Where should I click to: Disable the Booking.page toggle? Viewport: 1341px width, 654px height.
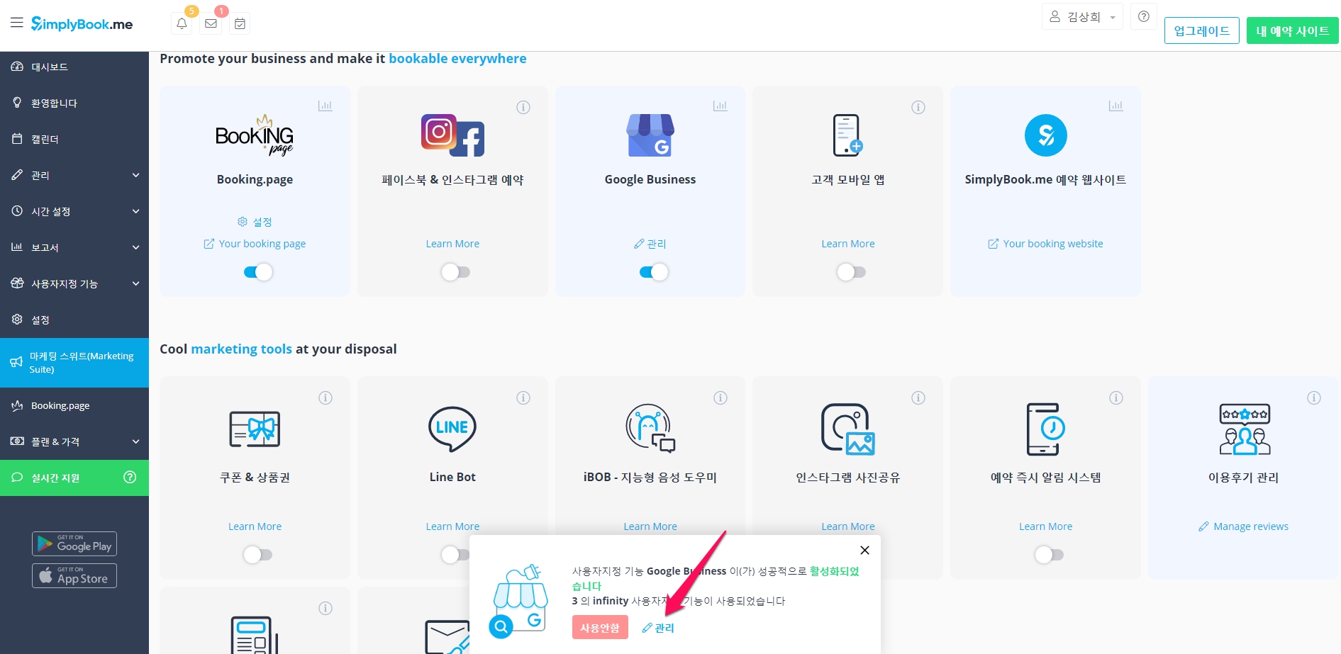(258, 272)
